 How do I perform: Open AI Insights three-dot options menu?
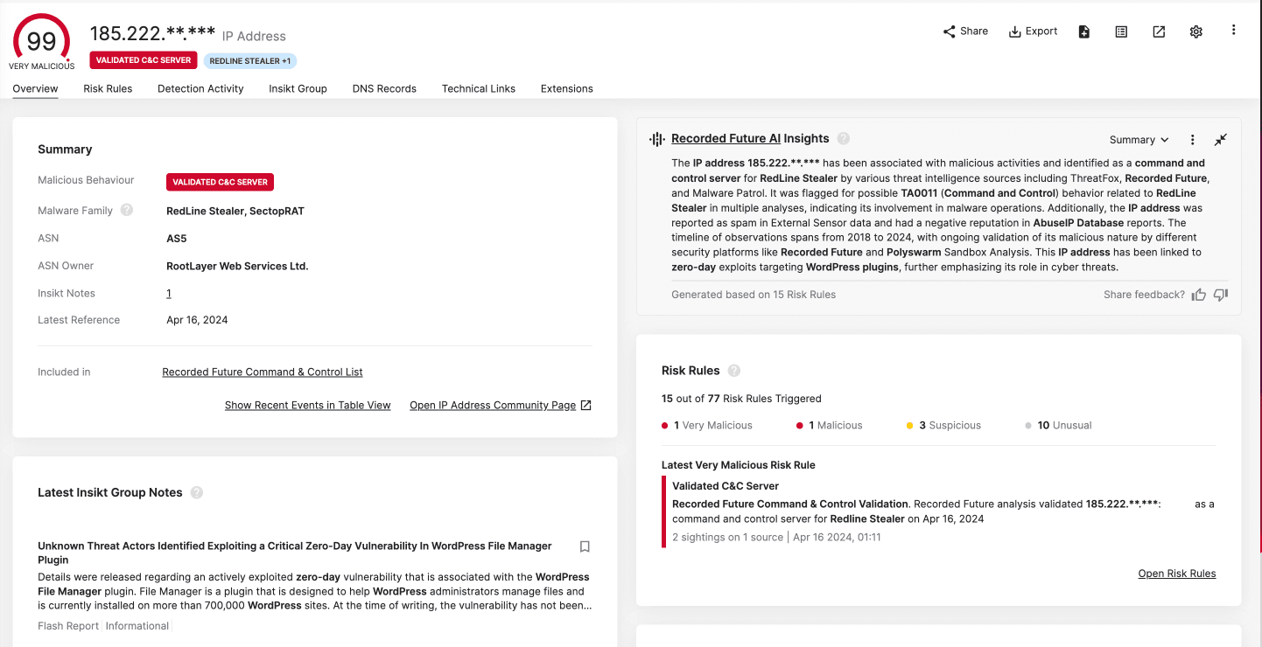1192,140
